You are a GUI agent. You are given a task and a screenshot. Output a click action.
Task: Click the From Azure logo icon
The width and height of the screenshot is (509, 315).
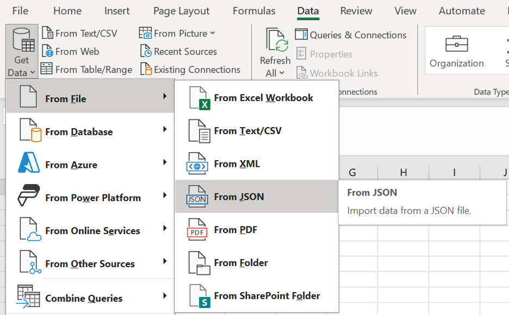(29, 162)
